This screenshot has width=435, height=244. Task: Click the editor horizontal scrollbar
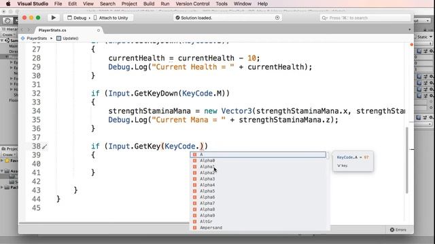[x=104, y=223]
